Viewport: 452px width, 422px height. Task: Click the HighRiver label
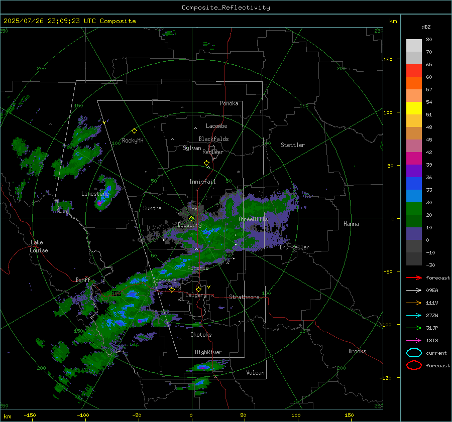click(208, 352)
